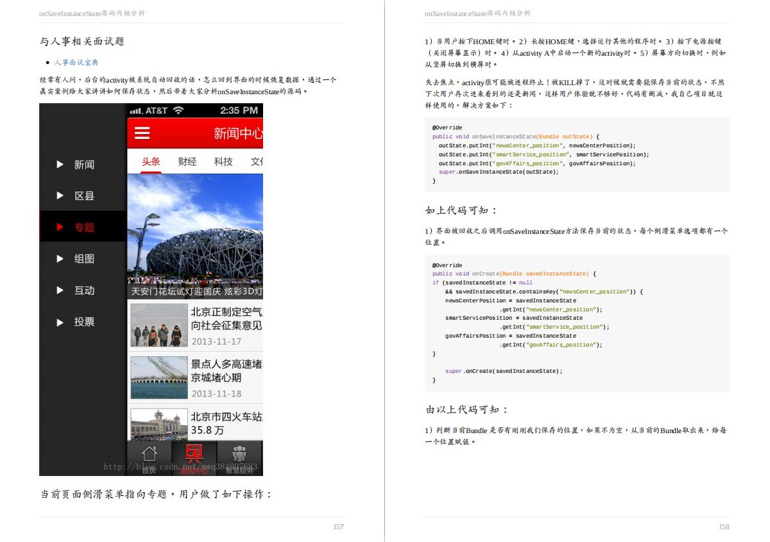Click the 天安门花坛试灯迎国庆 banner caption

[x=196, y=292]
